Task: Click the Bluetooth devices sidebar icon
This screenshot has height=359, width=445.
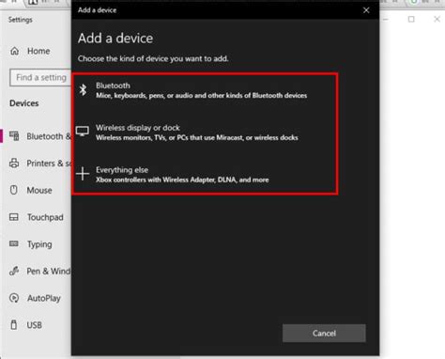Action: pos(14,136)
